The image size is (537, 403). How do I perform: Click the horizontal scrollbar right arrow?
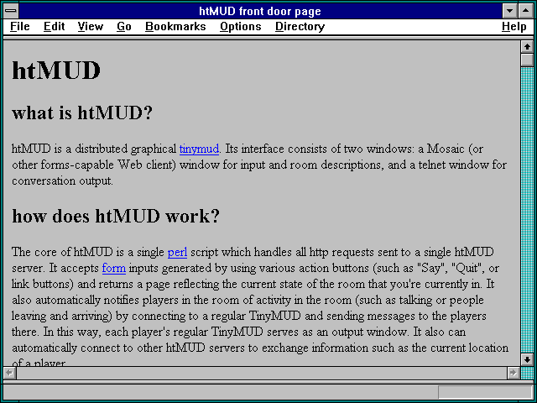[513, 373]
